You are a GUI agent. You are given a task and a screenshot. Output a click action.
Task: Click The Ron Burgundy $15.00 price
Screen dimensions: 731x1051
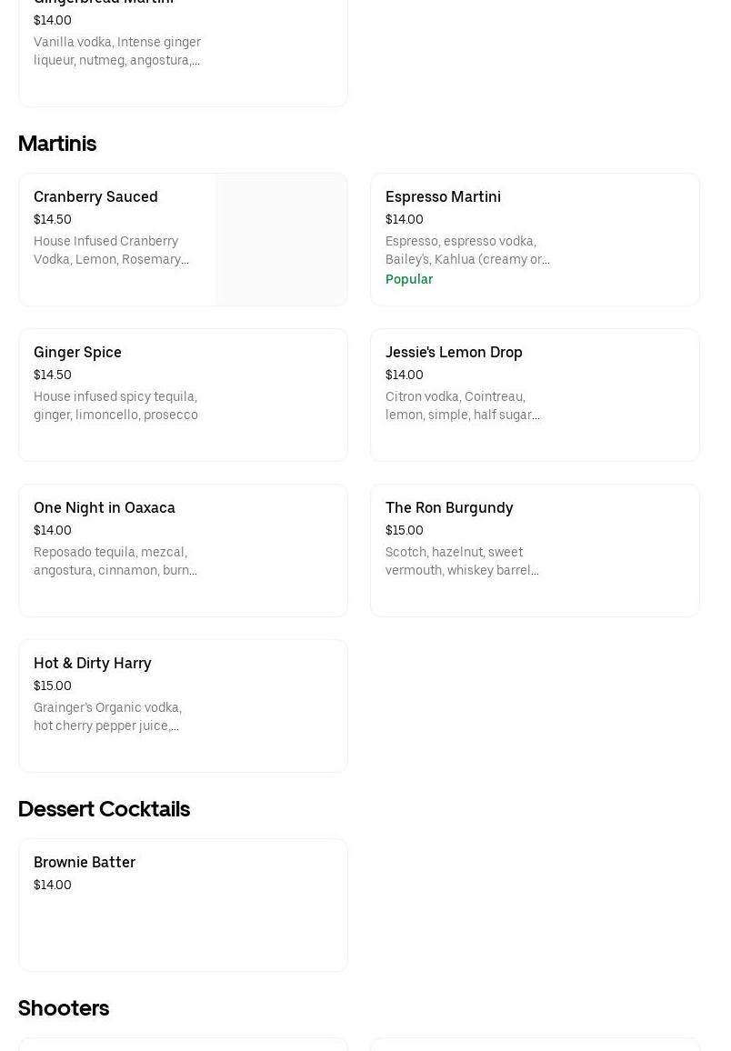(405, 530)
